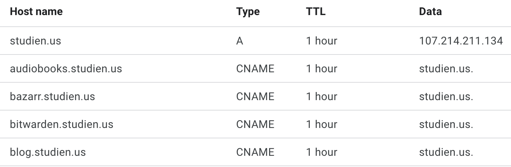Click the A record type cell
This screenshot has width=511, height=167.
pos(240,41)
